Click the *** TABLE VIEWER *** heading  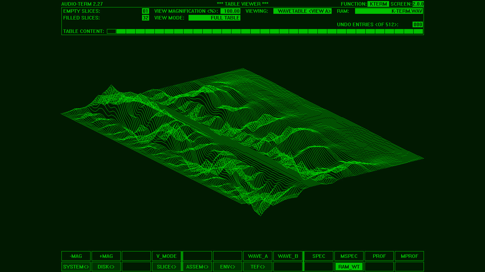pyautogui.click(x=243, y=4)
